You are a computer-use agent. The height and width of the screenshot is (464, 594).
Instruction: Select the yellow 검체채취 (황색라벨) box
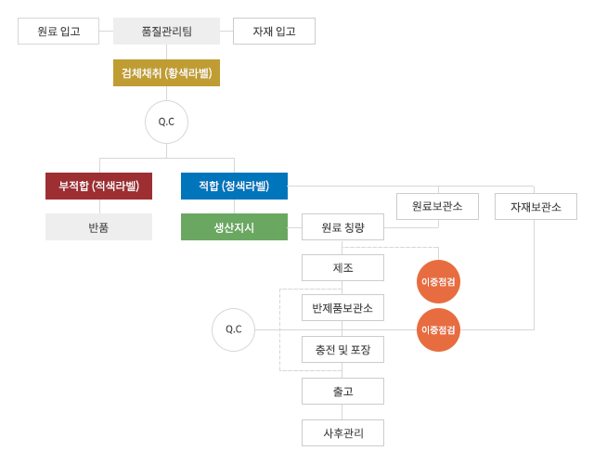click(166, 72)
